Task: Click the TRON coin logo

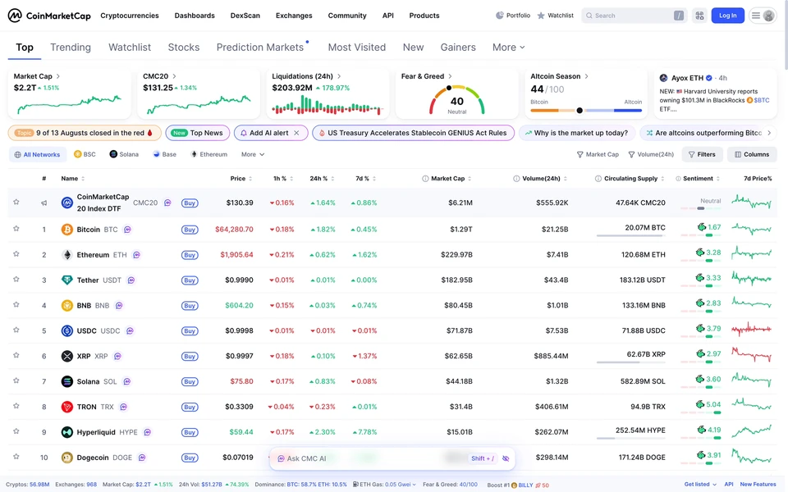Action: [66, 407]
